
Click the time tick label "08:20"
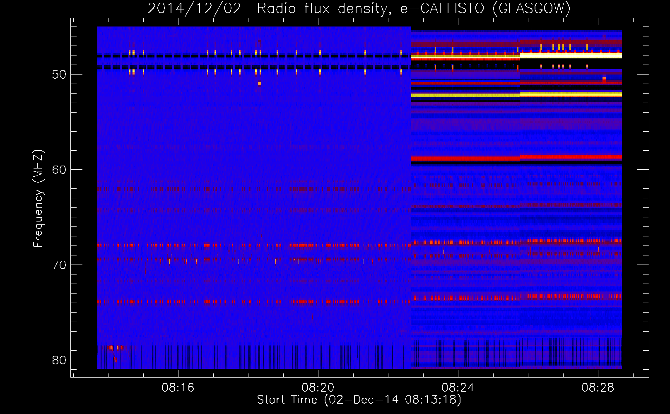318,388
